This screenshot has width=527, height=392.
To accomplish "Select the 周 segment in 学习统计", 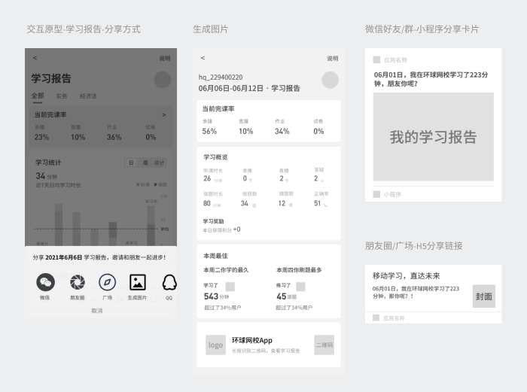I will 145,163.
